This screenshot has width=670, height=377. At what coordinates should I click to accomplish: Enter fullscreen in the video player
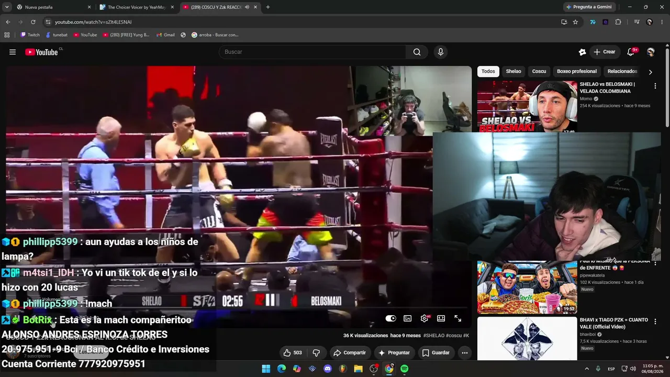coord(458,318)
